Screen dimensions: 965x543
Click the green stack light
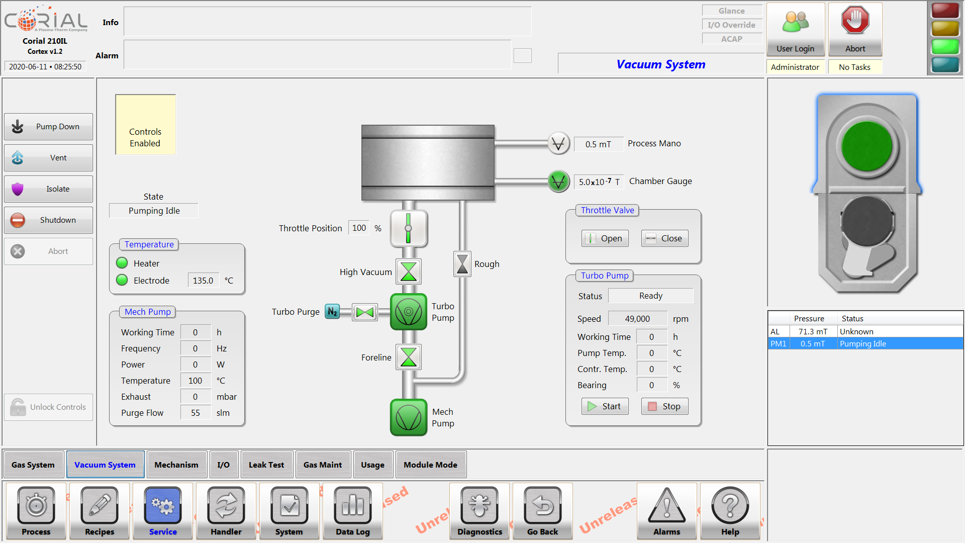click(x=945, y=47)
